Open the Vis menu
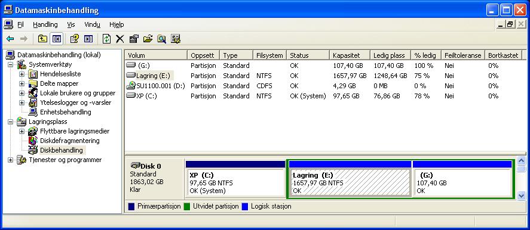530x230 pixels. 71,24
